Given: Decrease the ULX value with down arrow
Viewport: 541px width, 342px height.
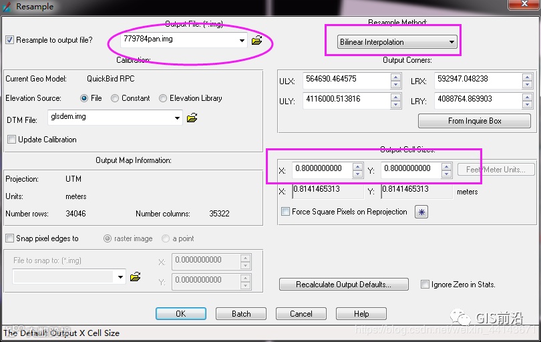Looking at the screenshot, I should click(x=396, y=85).
